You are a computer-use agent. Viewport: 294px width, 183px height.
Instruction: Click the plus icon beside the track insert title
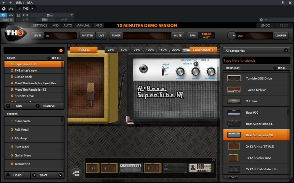tap(11, 3)
